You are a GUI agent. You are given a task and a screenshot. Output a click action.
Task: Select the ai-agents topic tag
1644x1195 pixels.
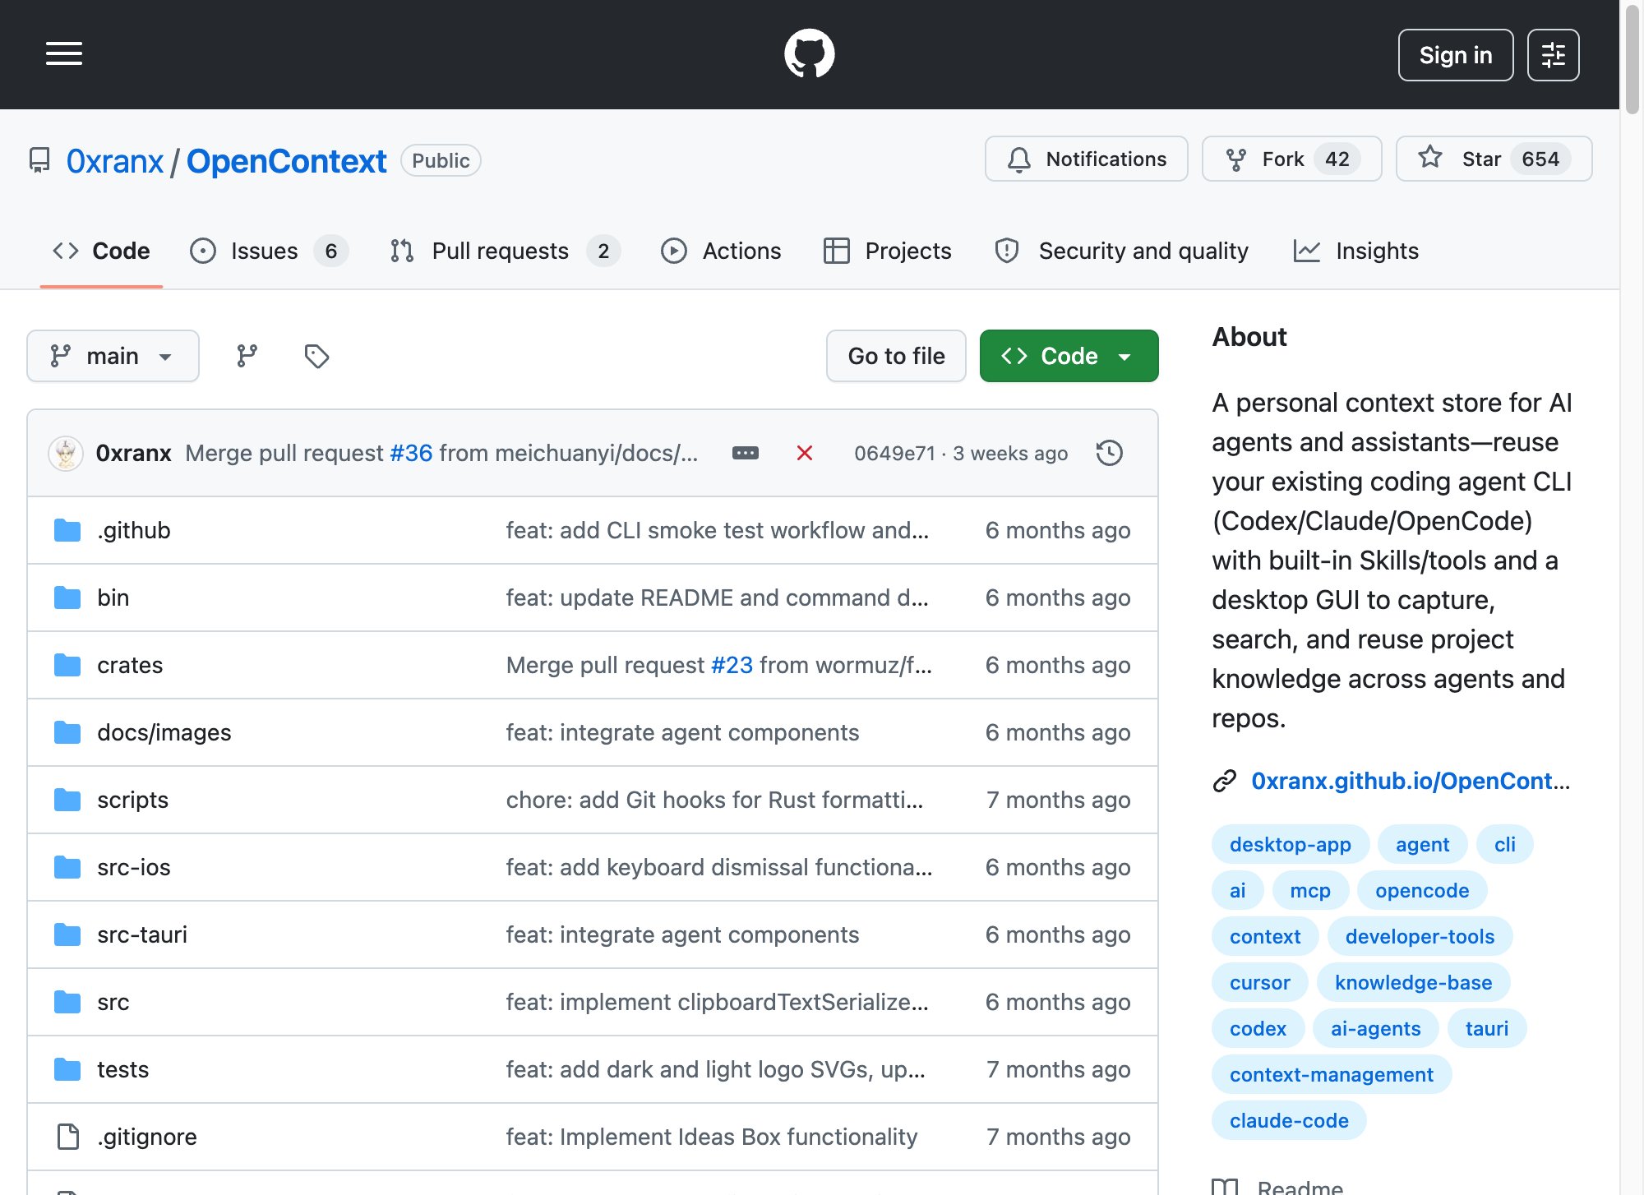1375,1028
